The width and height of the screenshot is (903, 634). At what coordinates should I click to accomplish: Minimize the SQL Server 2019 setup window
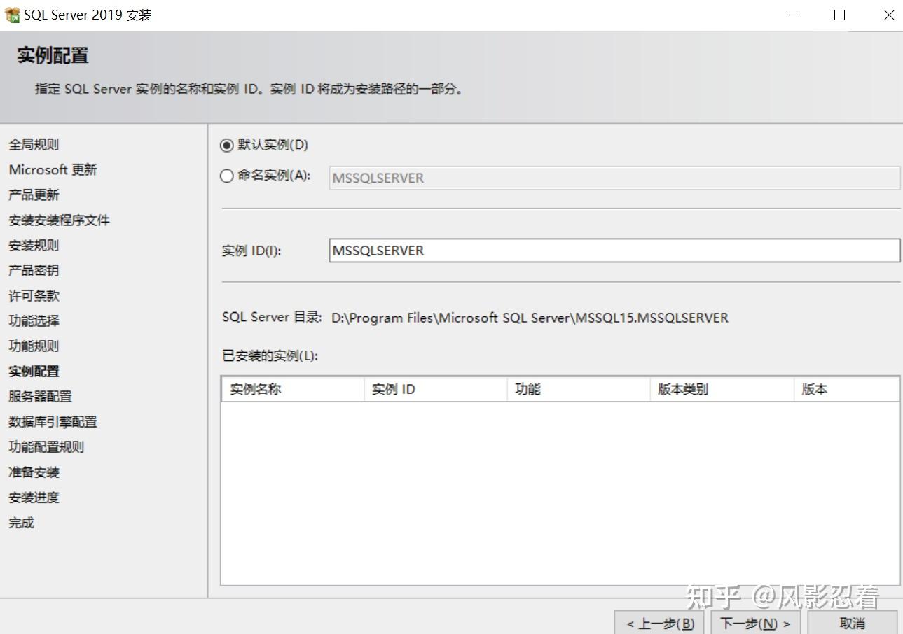tap(792, 15)
